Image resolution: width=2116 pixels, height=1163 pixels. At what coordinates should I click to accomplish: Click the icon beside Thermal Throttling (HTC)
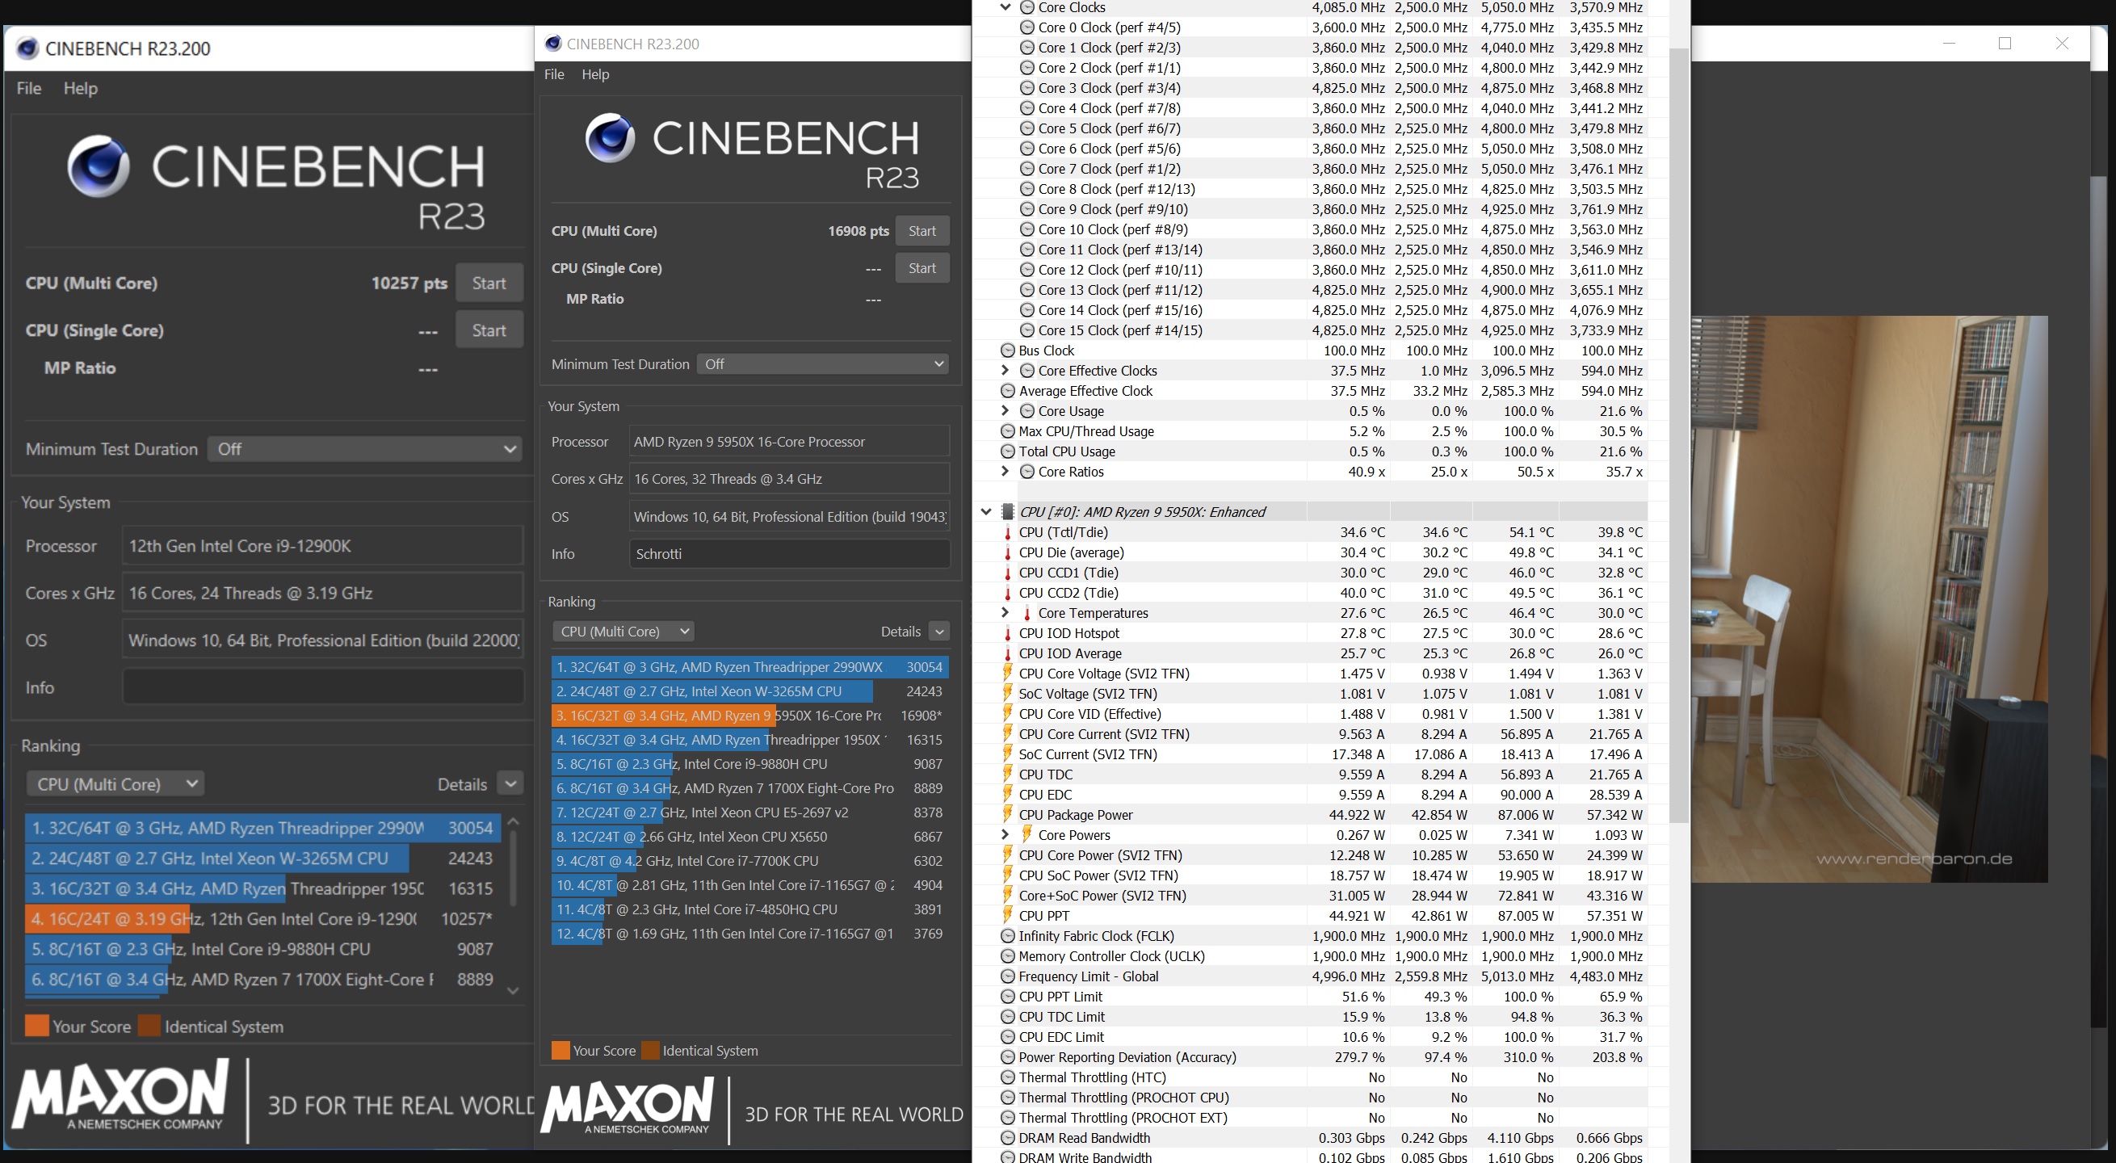tap(1008, 1077)
